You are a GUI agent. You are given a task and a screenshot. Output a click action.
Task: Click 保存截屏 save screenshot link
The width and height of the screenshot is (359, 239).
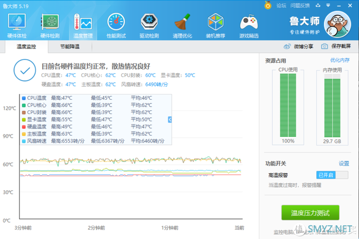coord(341,46)
